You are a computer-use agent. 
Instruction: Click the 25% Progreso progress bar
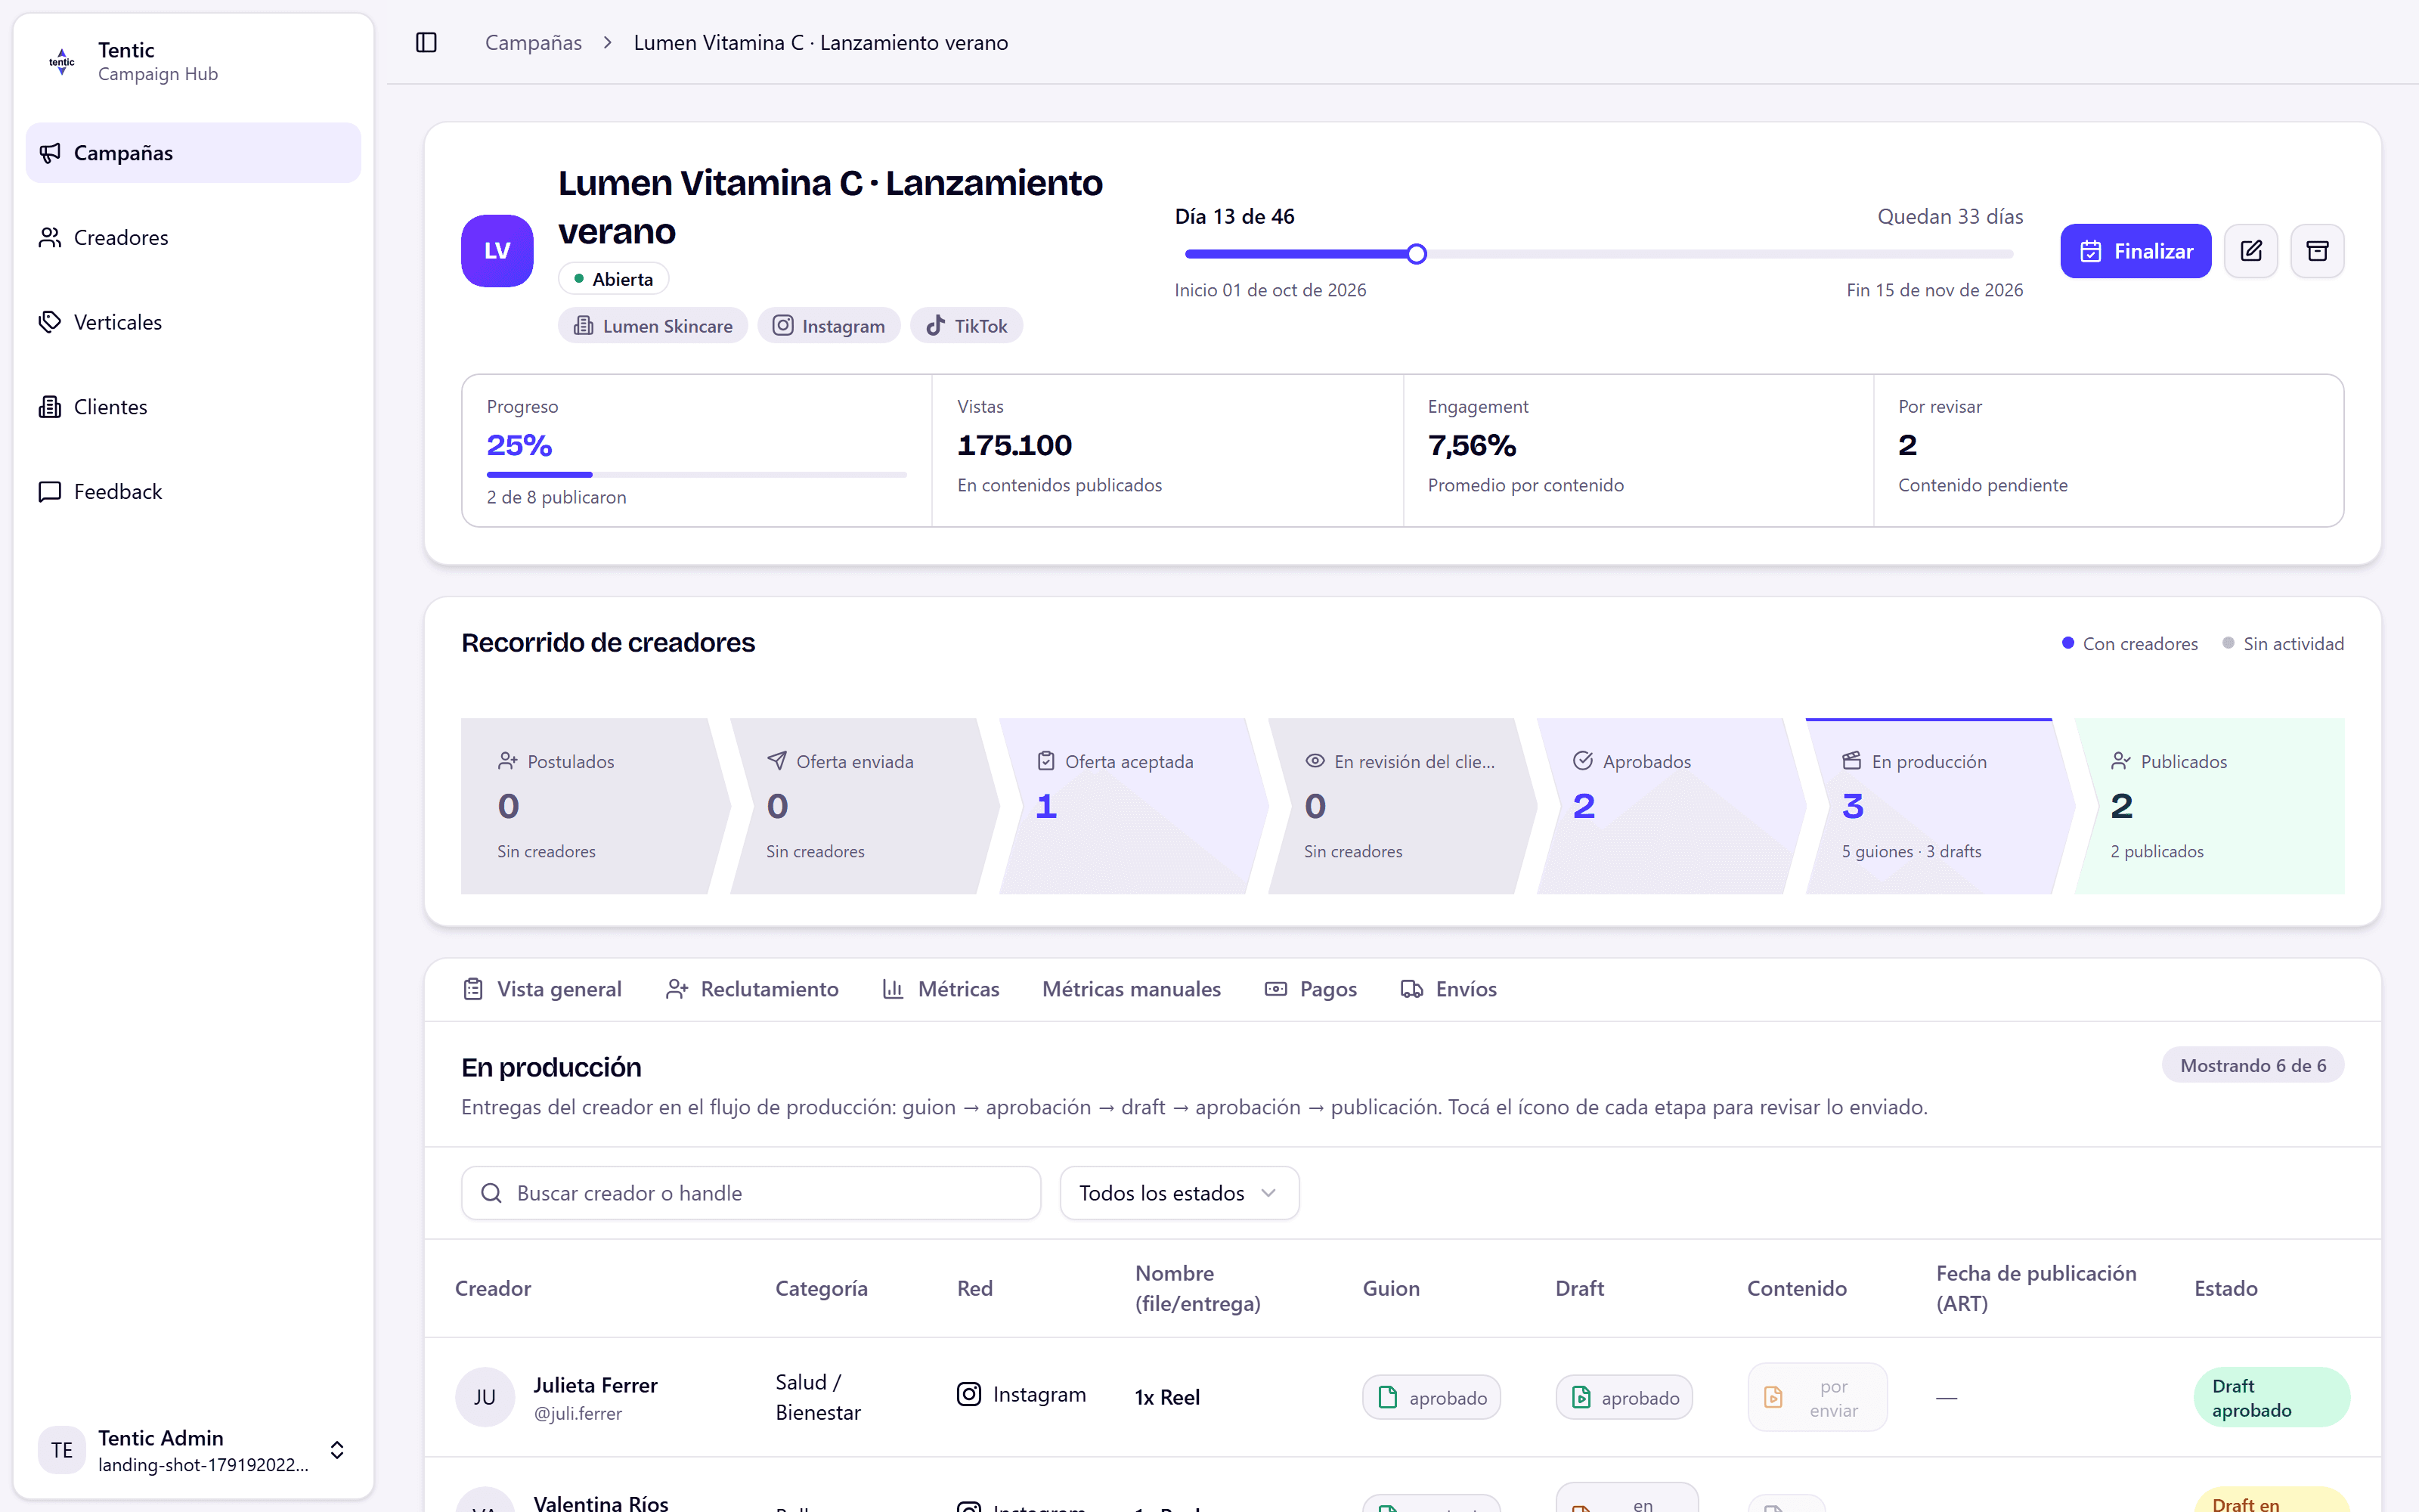click(x=695, y=474)
